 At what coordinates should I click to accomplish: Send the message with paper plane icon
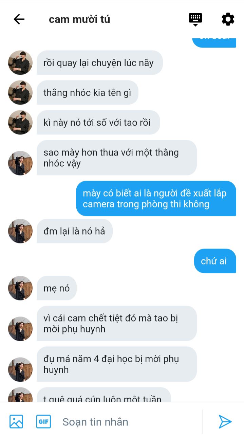pyautogui.click(x=225, y=421)
